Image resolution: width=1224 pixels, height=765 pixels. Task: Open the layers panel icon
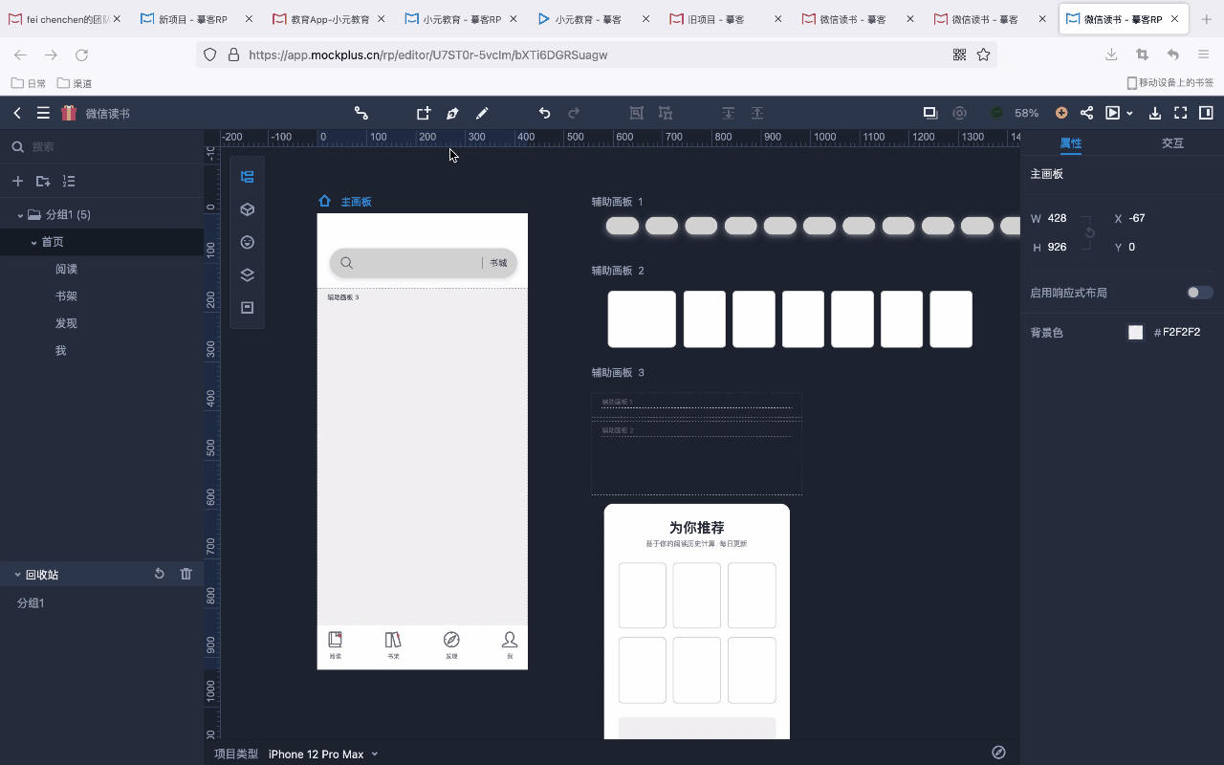click(247, 275)
